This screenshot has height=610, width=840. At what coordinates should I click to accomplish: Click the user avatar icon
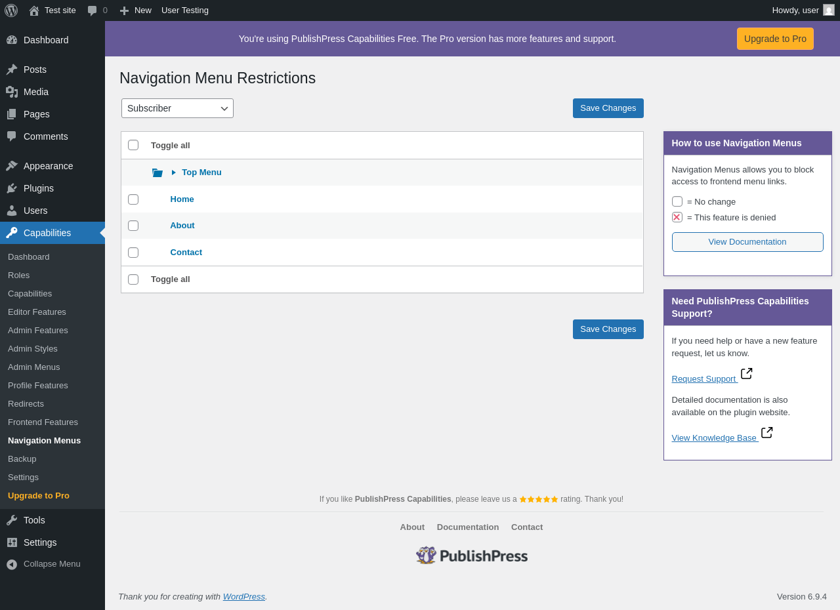pos(829,10)
